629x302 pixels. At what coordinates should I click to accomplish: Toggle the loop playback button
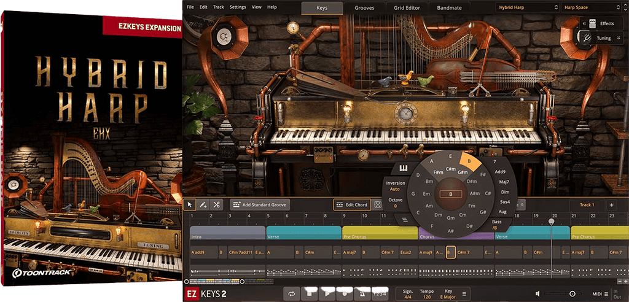point(292,293)
